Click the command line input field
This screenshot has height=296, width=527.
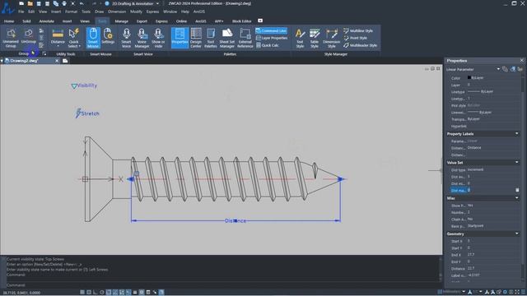coord(222,285)
